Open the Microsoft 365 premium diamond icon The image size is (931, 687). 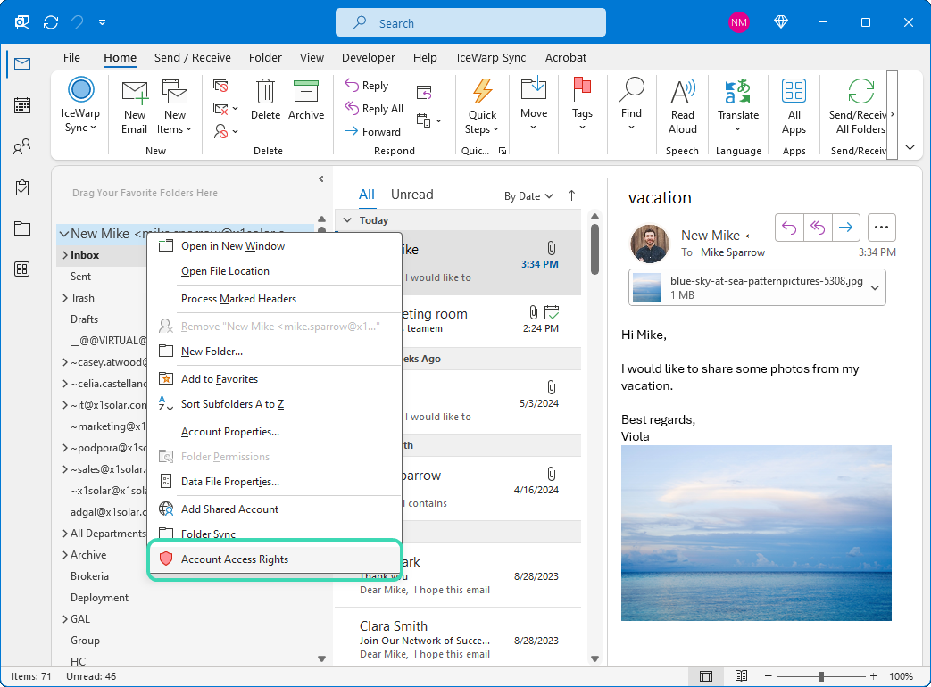coord(781,22)
